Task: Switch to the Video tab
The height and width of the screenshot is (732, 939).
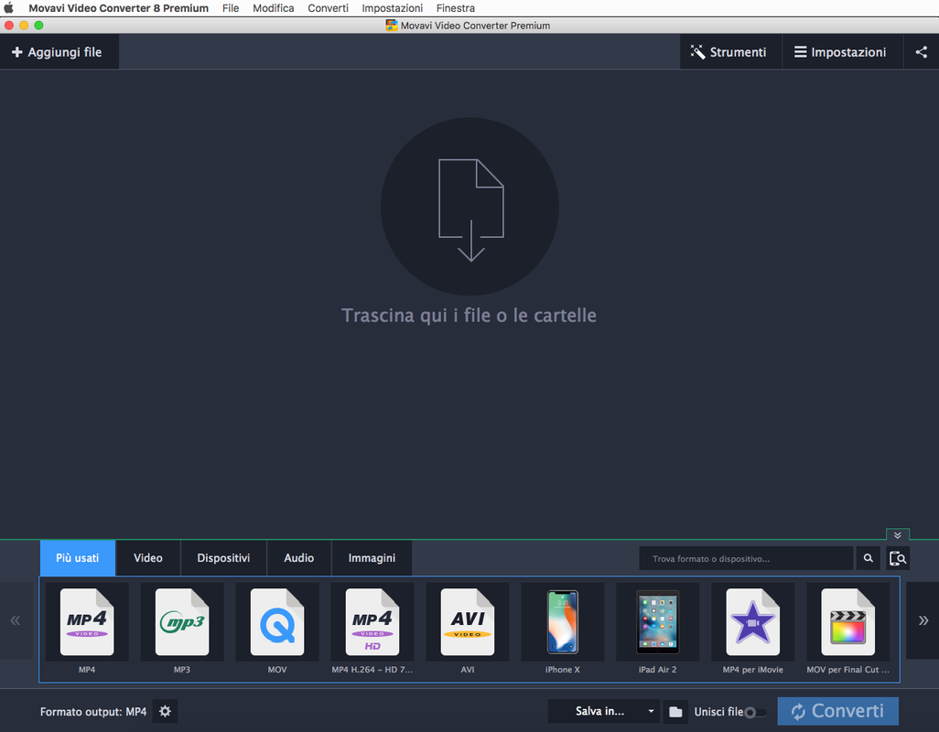Action: coord(148,558)
